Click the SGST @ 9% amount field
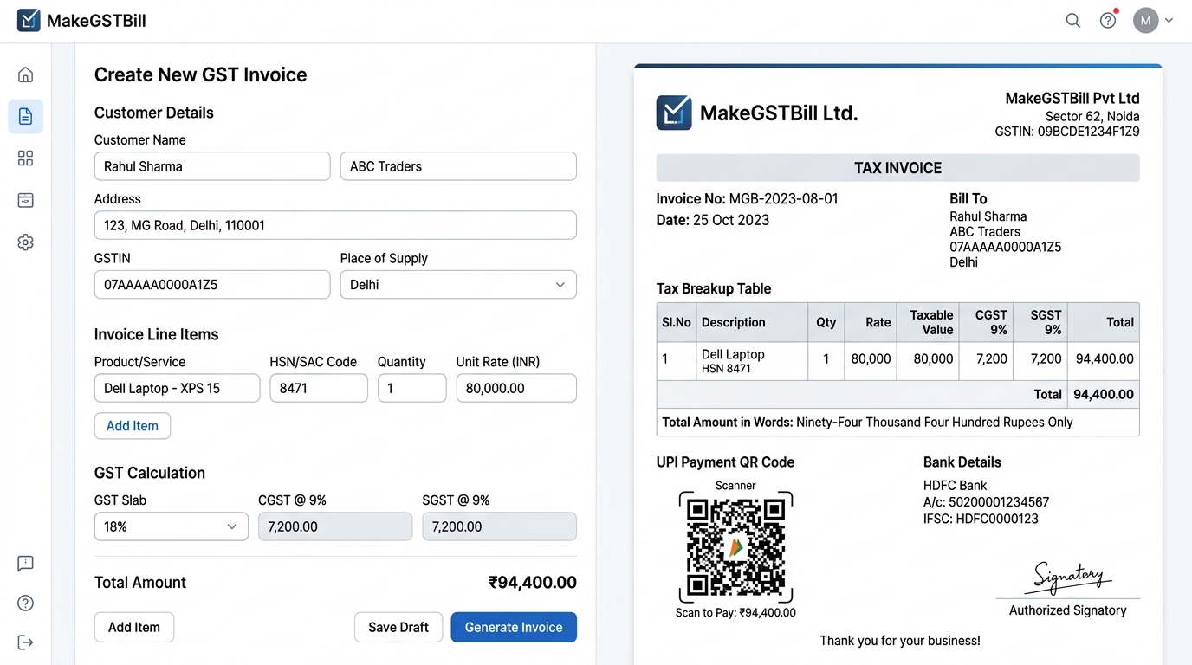 click(x=499, y=526)
